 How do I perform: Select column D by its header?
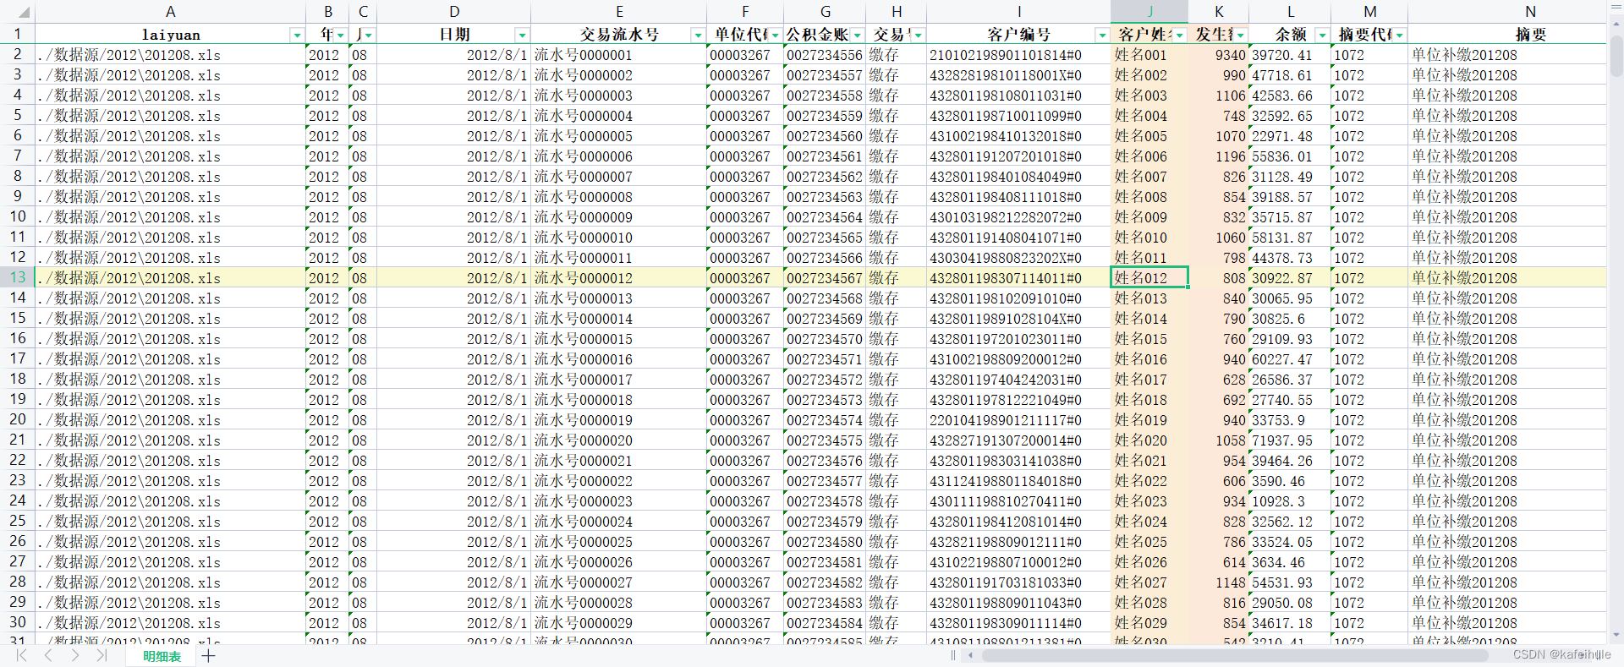pos(454,12)
